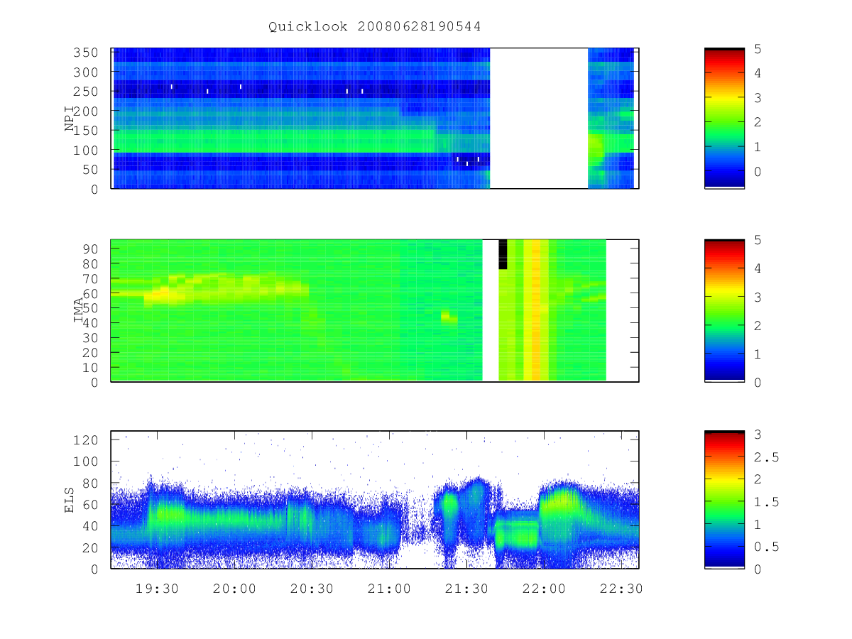The width and height of the screenshot is (852, 639).
Task: Click the NPI spectrogram plot
Action: coord(375,119)
